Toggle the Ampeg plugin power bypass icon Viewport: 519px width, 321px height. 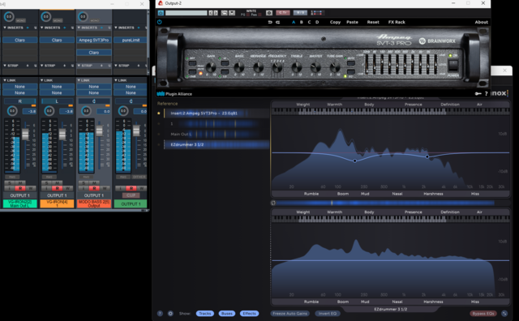pyautogui.click(x=160, y=22)
